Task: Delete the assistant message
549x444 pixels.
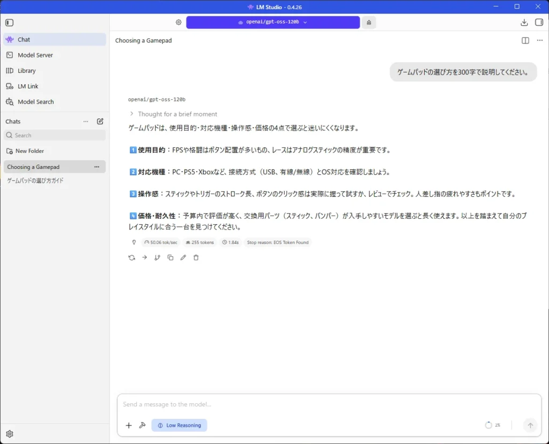Action: coord(196,258)
